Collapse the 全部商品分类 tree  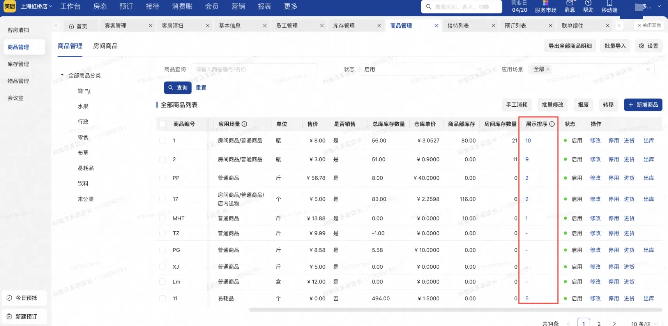pyautogui.click(x=62, y=75)
